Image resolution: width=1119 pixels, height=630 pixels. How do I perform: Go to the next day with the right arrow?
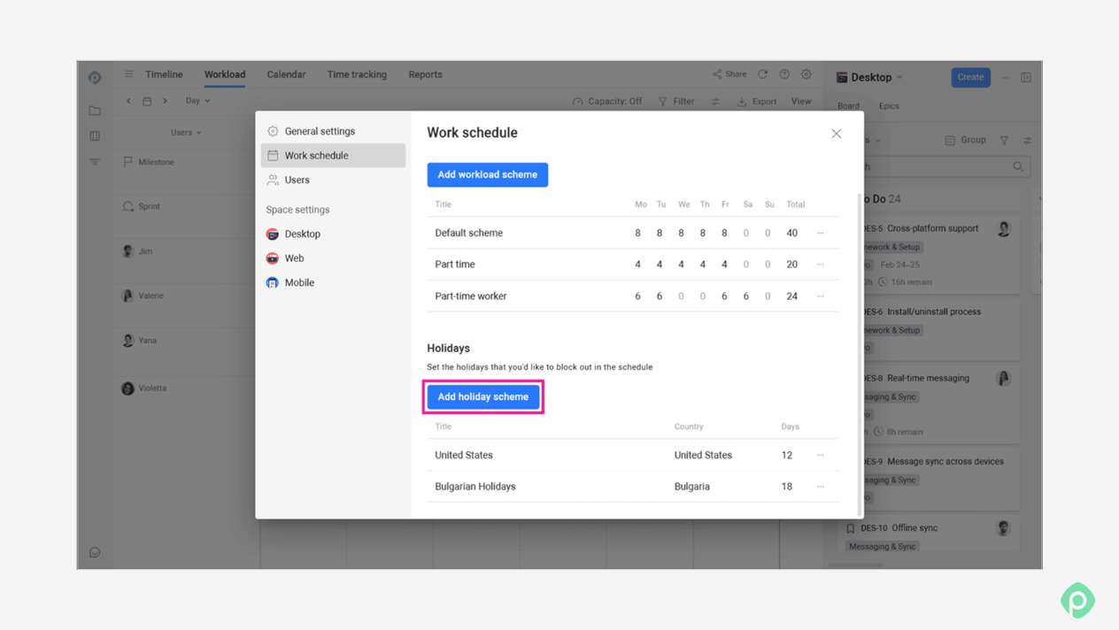coord(165,101)
